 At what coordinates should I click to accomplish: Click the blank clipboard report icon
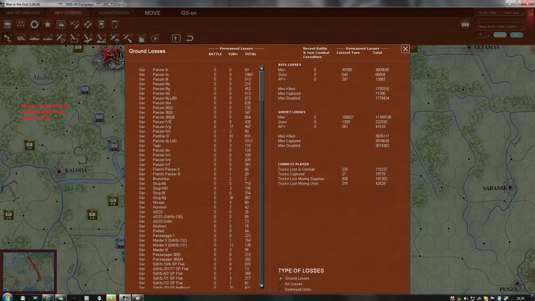tap(115, 25)
